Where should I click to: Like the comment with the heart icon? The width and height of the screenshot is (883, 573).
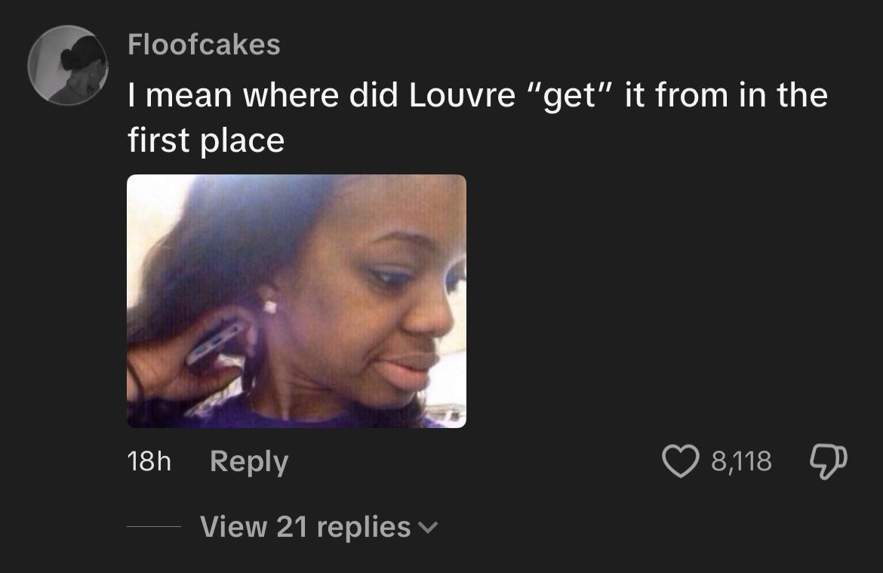click(680, 461)
